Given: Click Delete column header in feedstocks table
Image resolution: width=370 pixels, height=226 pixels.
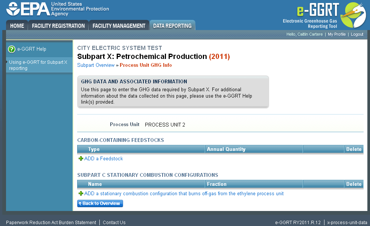Looking at the screenshot, I should tap(354, 149).
